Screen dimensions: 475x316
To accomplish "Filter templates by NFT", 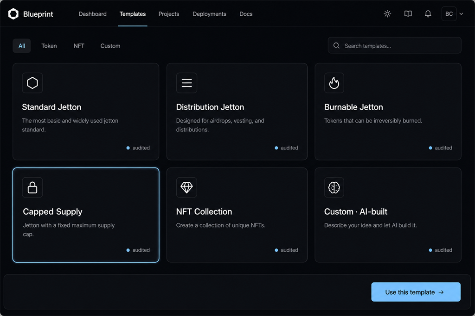I will [79, 46].
